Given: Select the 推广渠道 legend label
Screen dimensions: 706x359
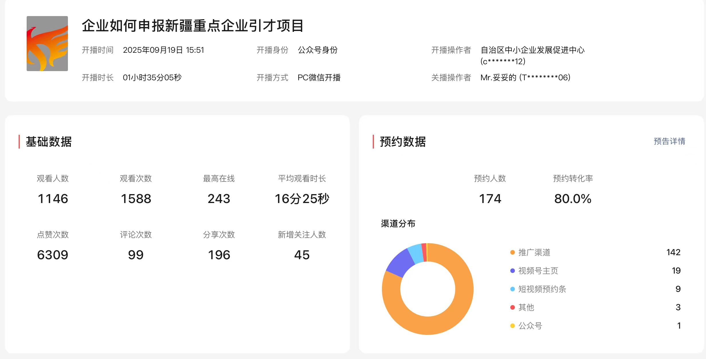Looking at the screenshot, I should pos(534,252).
